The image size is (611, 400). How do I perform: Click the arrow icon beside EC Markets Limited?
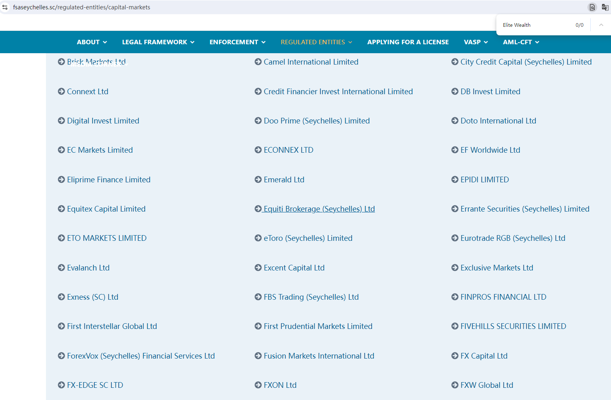[x=61, y=150]
